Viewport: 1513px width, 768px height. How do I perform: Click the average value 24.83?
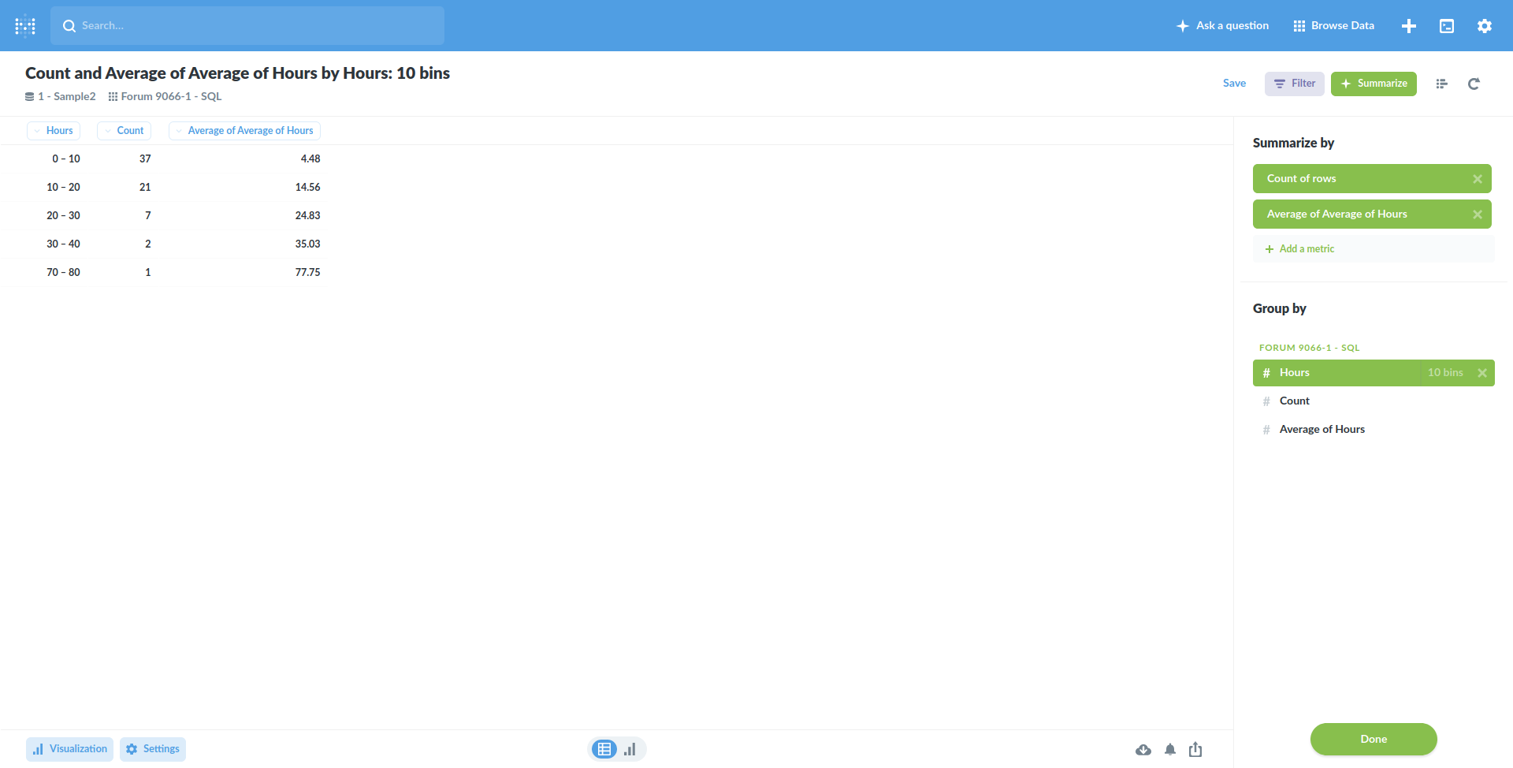[x=307, y=216]
